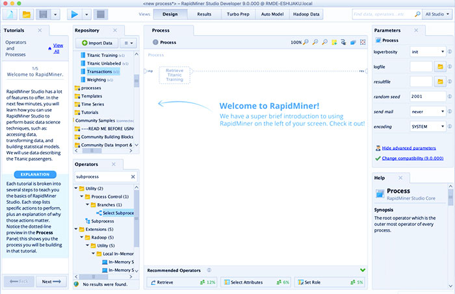Stop the process with the stop button
The image size is (455, 294).
[101, 14]
